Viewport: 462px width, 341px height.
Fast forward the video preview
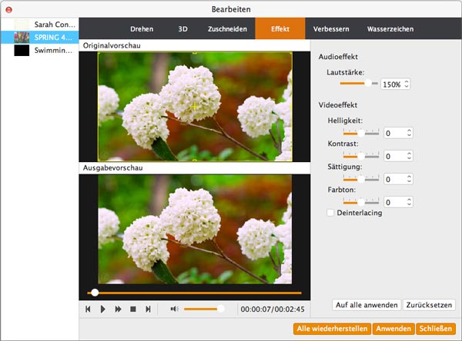point(118,309)
